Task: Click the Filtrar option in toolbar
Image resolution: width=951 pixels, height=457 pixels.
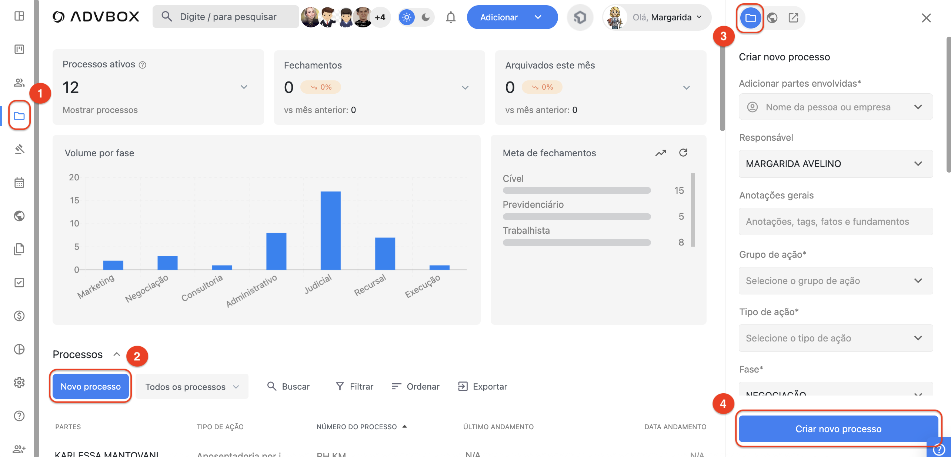Action: click(354, 387)
